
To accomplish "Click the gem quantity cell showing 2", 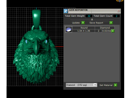I will (x=99, y=31).
